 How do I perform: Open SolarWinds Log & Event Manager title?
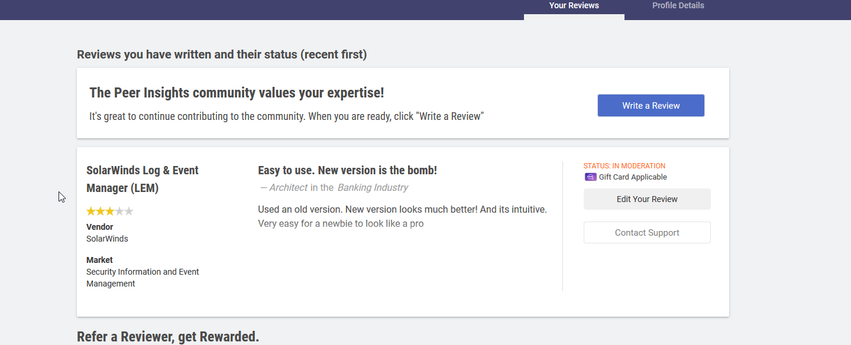coord(143,179)
